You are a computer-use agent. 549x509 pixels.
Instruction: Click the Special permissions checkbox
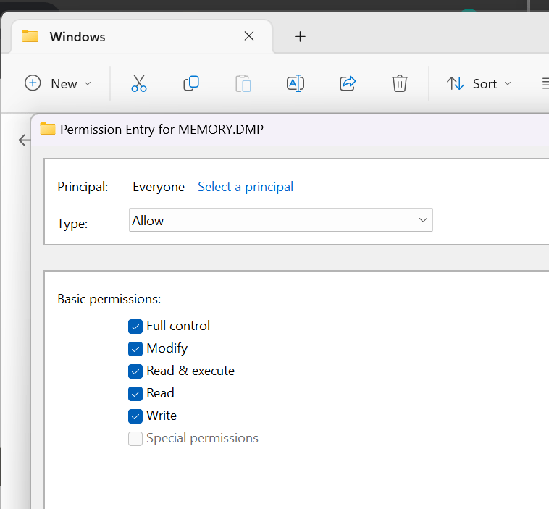[x=135, y=438]
